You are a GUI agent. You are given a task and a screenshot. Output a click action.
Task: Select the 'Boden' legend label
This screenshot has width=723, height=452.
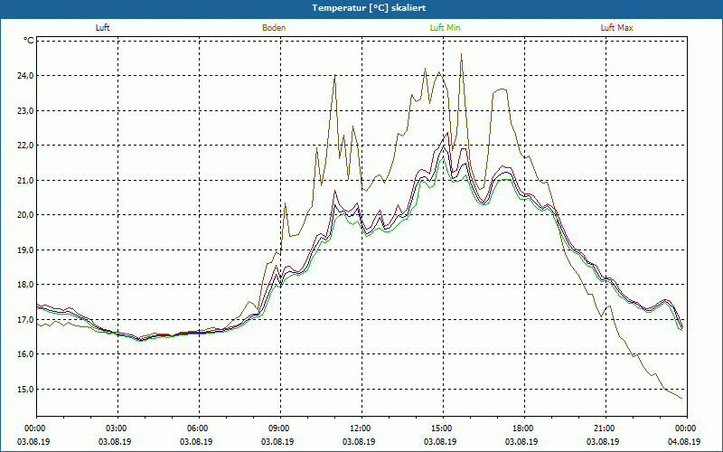[x=274, y=28]
